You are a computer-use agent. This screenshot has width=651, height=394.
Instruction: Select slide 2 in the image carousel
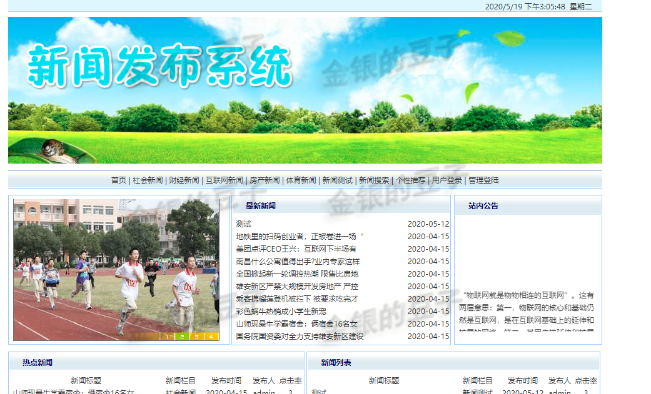coord(181,336)
